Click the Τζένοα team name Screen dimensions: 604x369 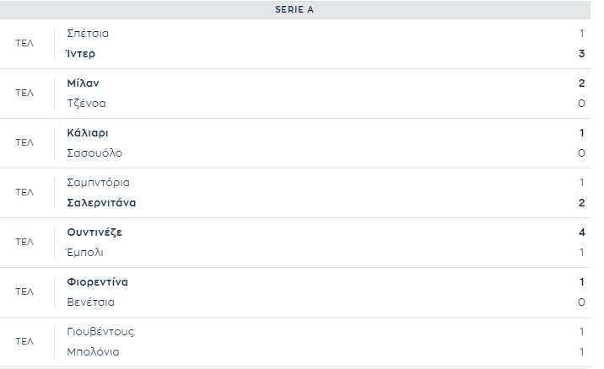pos(86,104)
